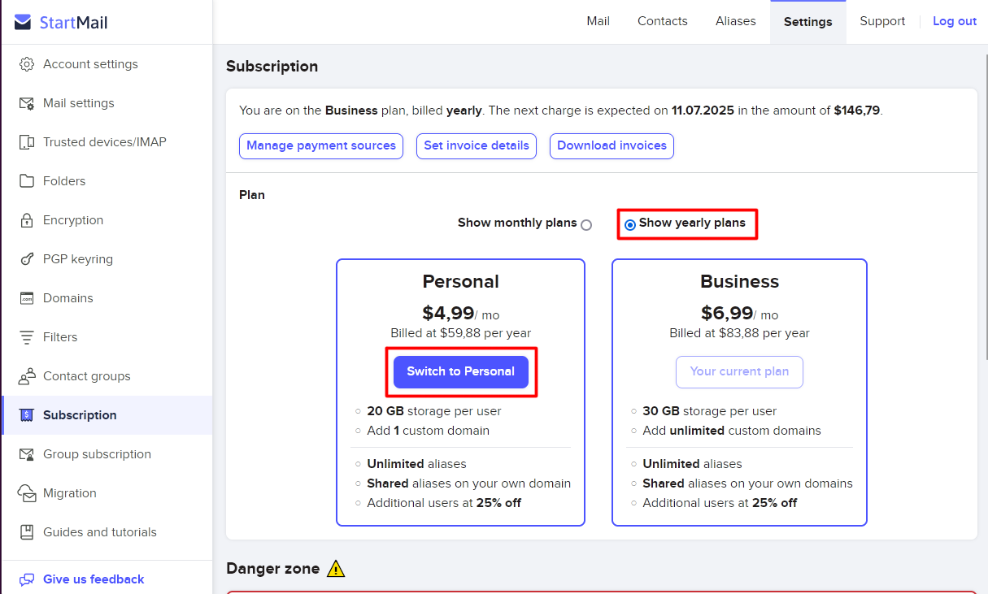Click 'Add unlimited custom domains' text

tap(732, 431)
